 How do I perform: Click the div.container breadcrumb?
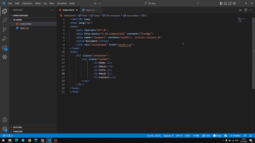(111, 15)
